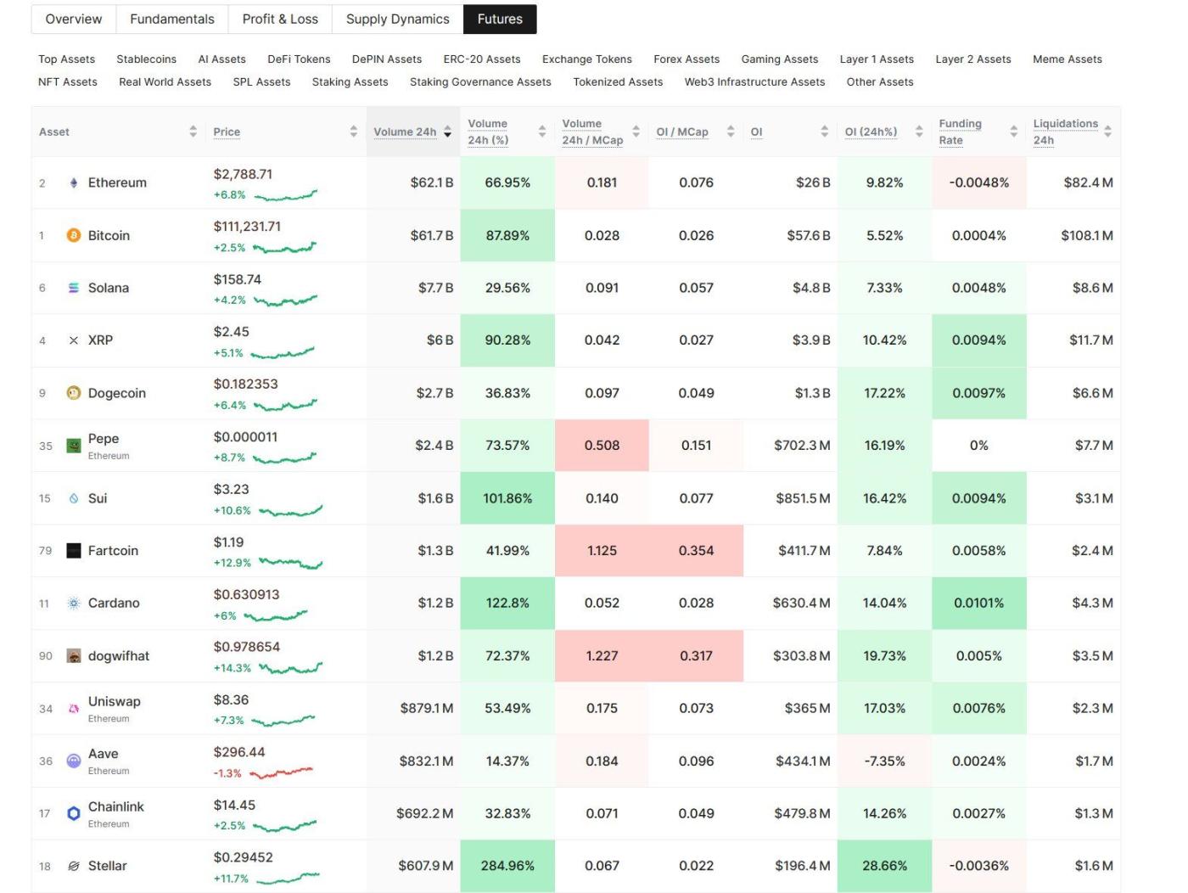Click the Liquidations 24h sort arrows
The height and width of the screenshot is (893, 1188).
click(x=1109, y=132)
